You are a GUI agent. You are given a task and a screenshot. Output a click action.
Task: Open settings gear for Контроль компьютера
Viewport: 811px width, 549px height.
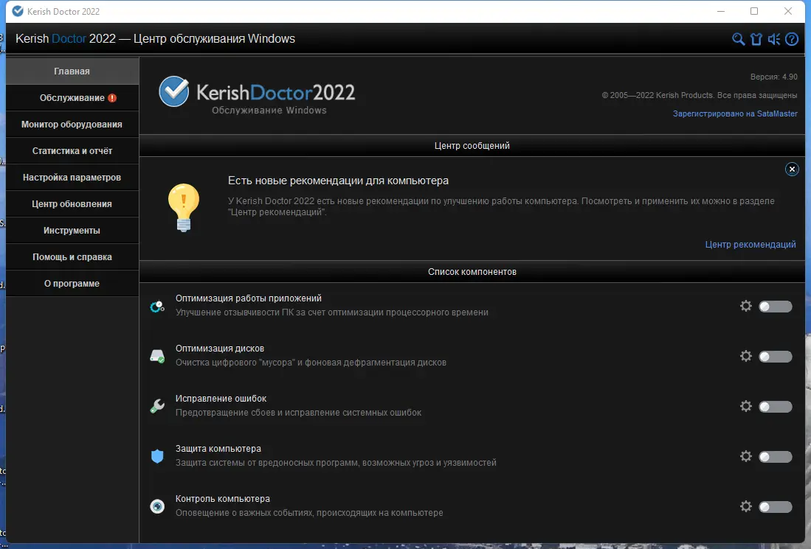coord(746,506)
